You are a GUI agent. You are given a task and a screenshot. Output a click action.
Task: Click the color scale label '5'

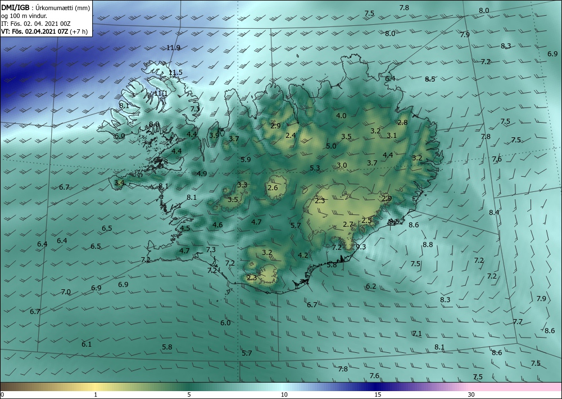[x=189, y=395]
